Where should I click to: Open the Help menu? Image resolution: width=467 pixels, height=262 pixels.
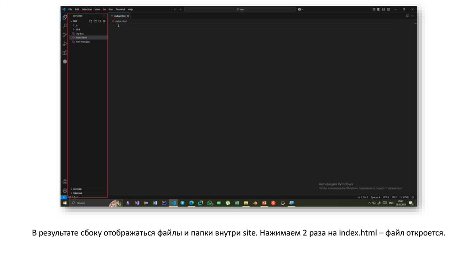(130, 9)
